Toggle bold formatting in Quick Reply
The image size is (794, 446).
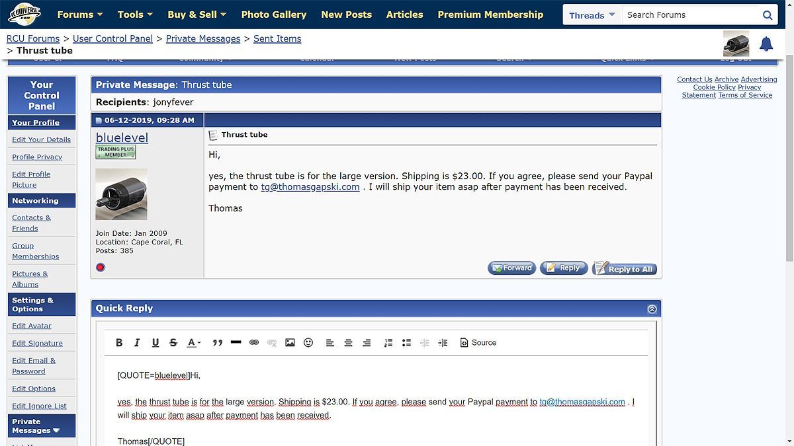[119, 343]
